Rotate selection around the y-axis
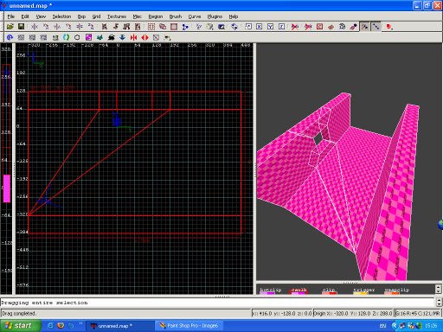The image size is (443, 332). [x=68, y=27]
